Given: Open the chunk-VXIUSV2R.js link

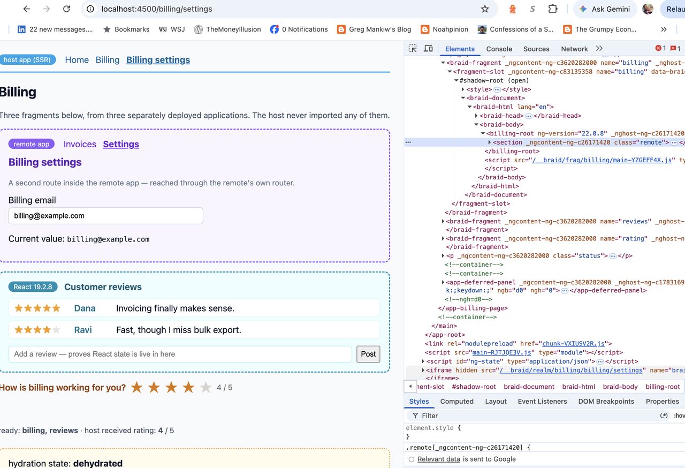Looking at the screenshot, I should point(573,344).
